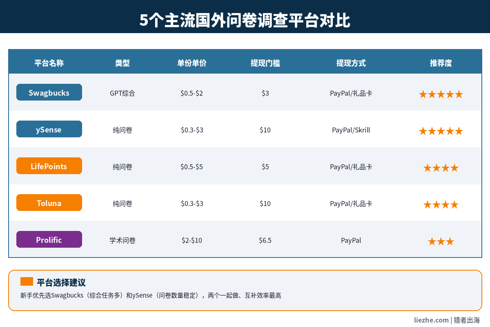
Task: Click ySense's $10 withdrawal threshold
Action: click(x=265, y=130)
